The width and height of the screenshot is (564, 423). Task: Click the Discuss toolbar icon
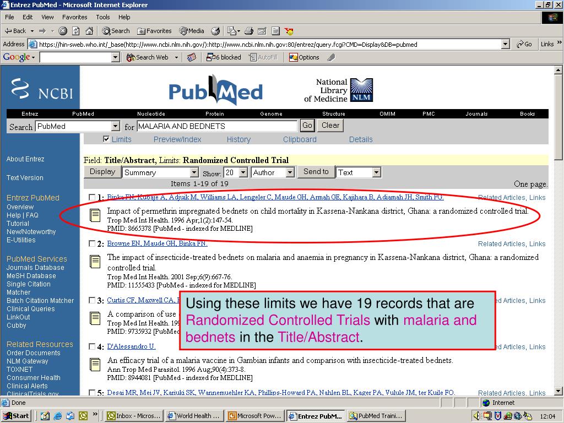[x=275, y=31]
